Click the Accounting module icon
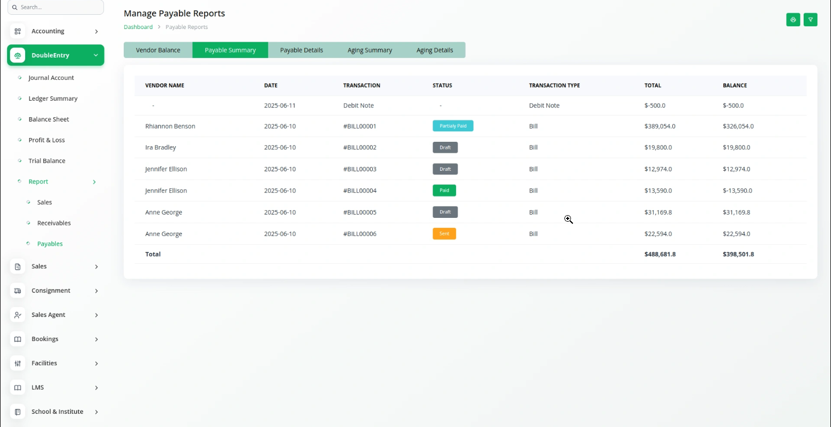The width and height of the screenshot is (831, 427). click(18, 31)
